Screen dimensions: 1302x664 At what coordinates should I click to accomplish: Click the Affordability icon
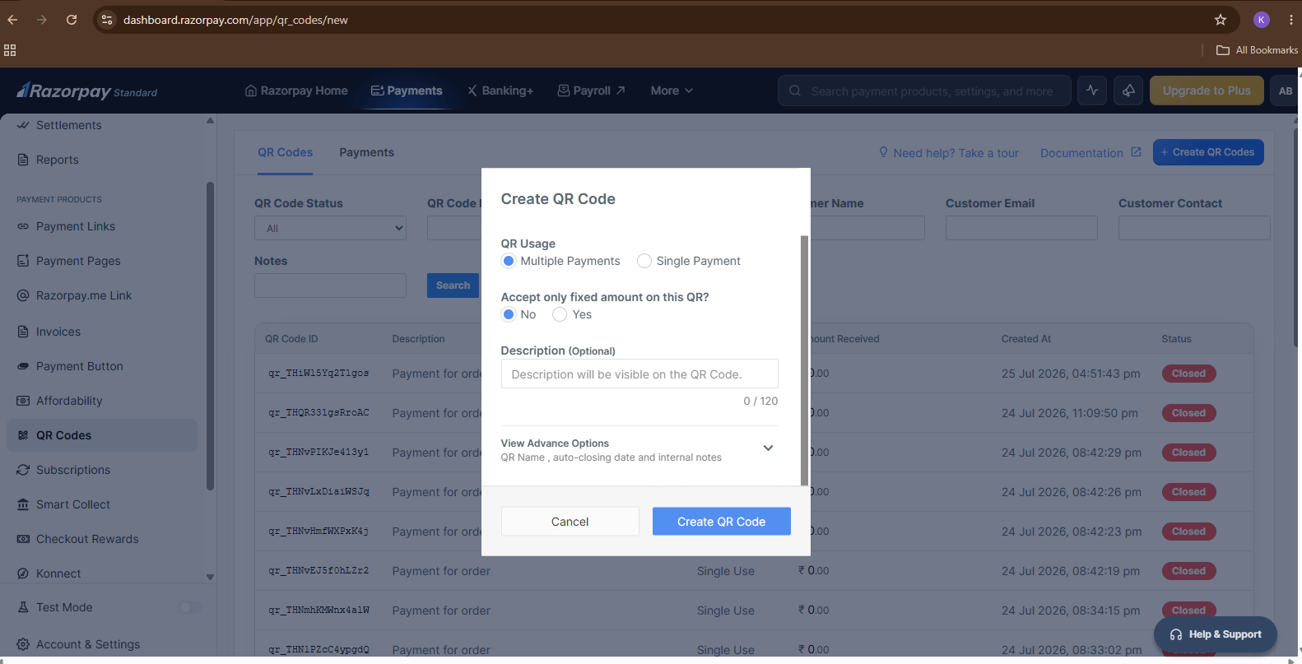(23, 401)
